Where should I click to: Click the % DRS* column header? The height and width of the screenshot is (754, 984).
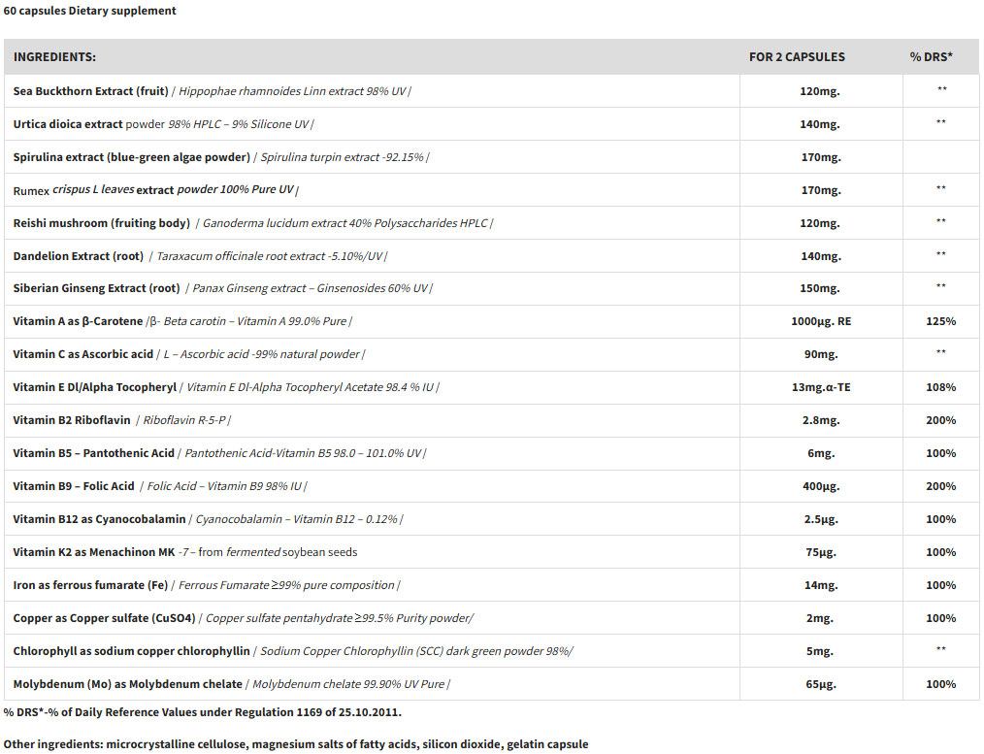click(931, 57)
